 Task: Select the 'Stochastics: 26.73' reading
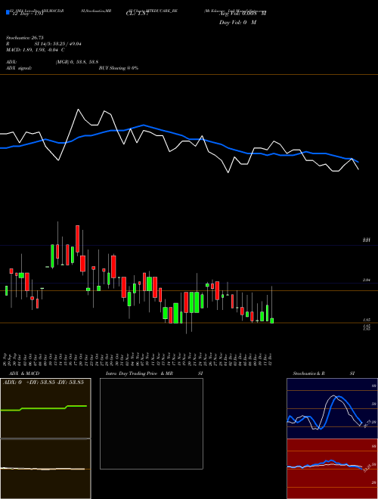[x=24, y=38]
